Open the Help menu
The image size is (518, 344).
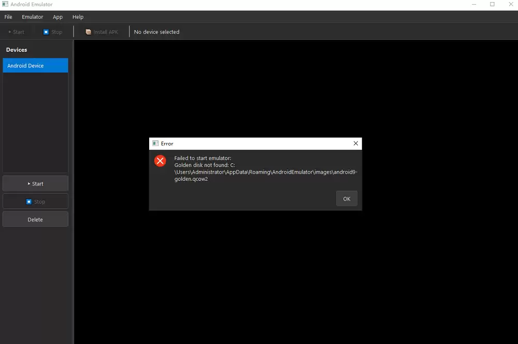[78, 17]
